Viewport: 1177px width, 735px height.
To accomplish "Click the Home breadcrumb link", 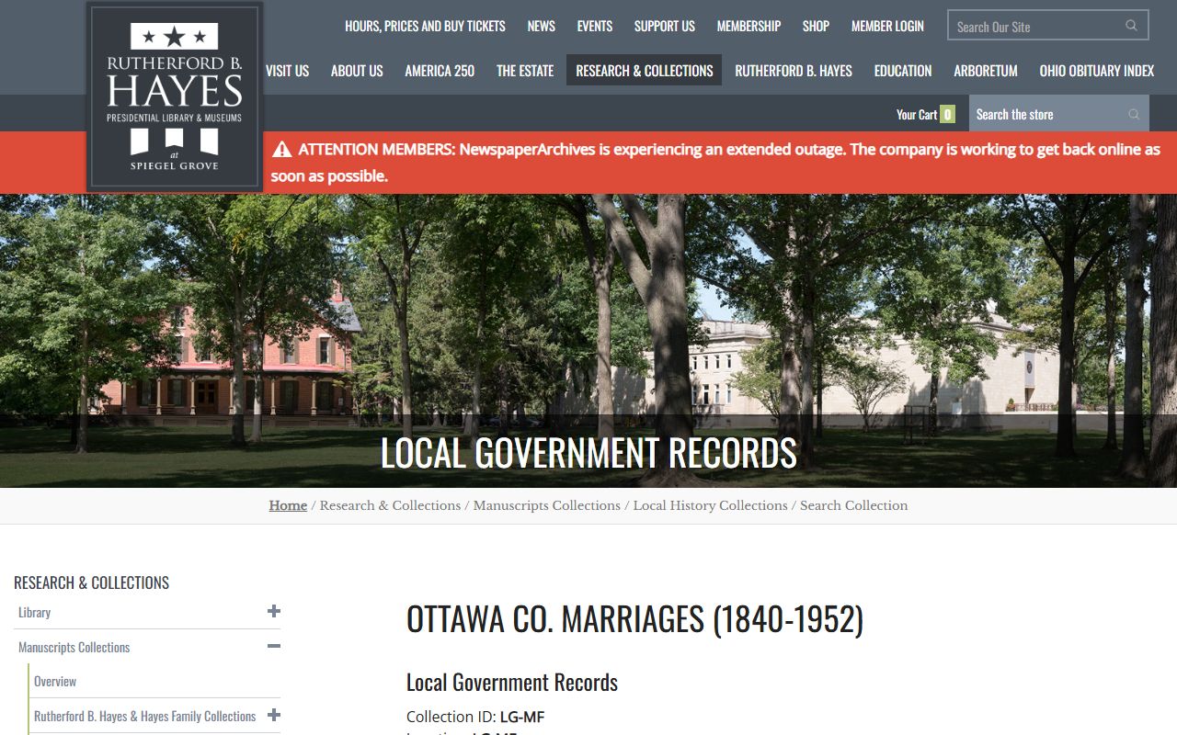I will [x=288, y=505].
